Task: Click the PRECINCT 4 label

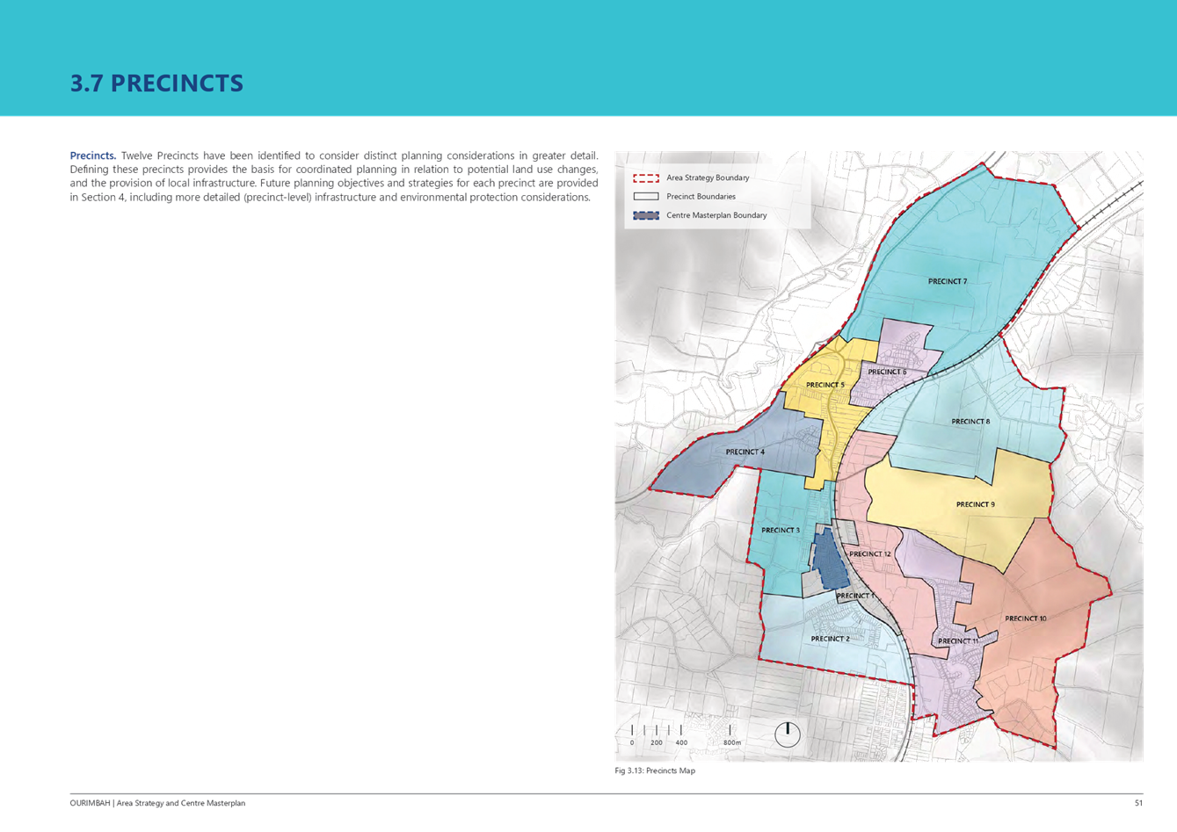Action: pyautogui.click(x=745, y=452)
